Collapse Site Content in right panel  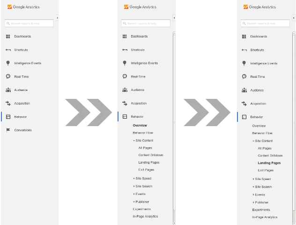tap(253, 141)
